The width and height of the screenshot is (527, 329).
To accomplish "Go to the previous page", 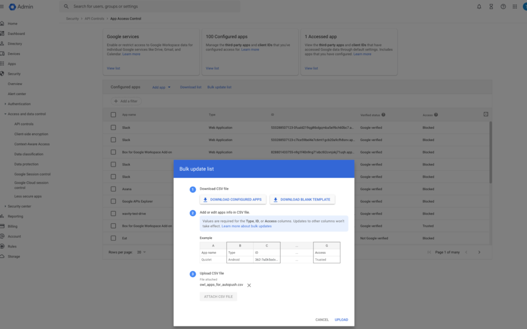I will pos(466,252).
